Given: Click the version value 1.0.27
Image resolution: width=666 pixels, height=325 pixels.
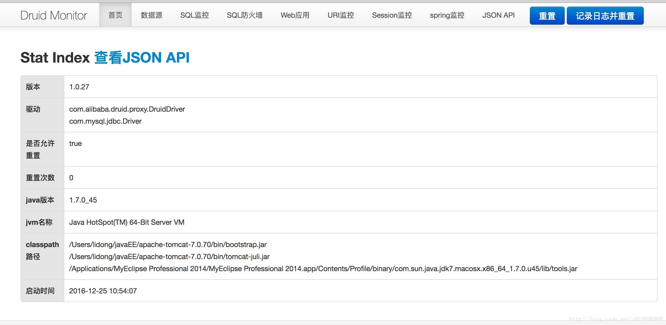Looking at the screenshot, I should coord(79,87).
